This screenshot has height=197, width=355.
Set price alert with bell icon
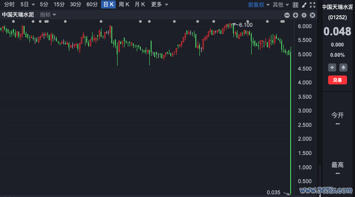click(x=343, y=67)
